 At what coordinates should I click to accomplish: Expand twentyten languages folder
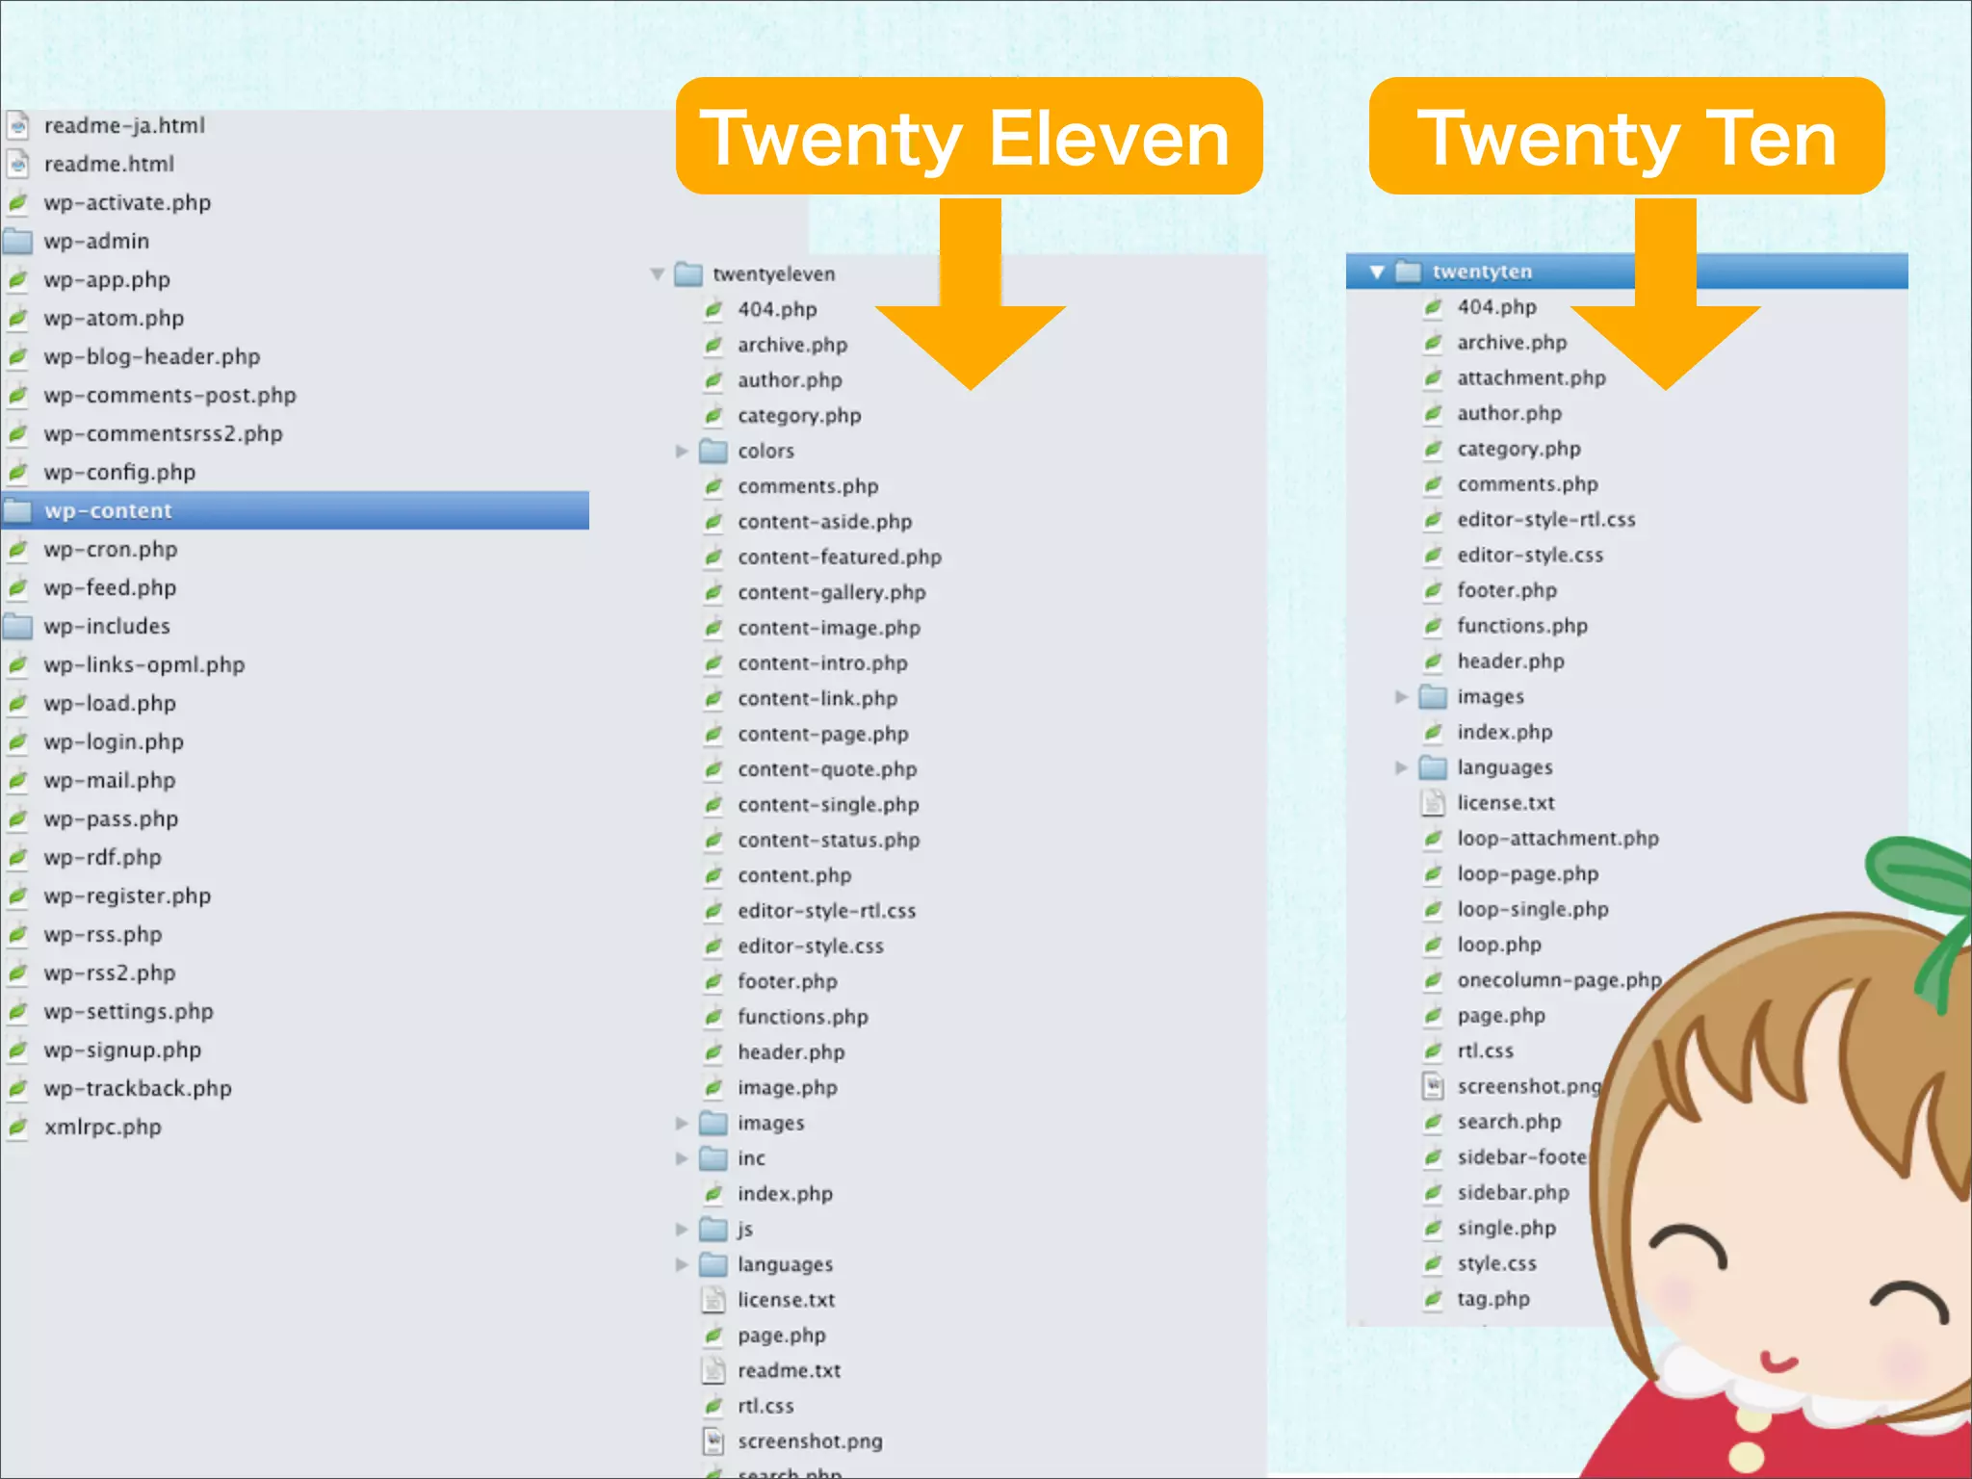pyautogui.click(x=1402, y=767)
